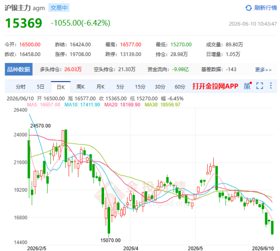280x251 pixels.
Task: Click 成交量 value 89.80万
Action: point(234,44)
